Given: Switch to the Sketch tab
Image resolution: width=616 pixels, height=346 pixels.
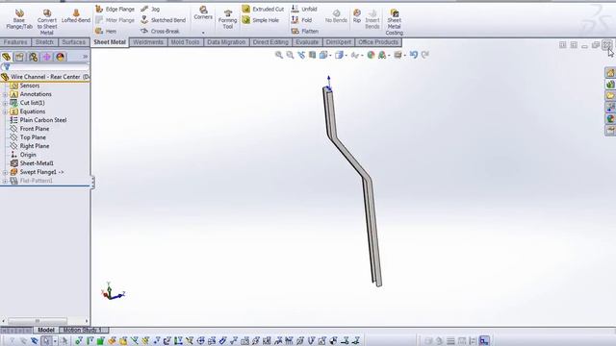Looking at the screenshot, I should click(x=44, y=42).
